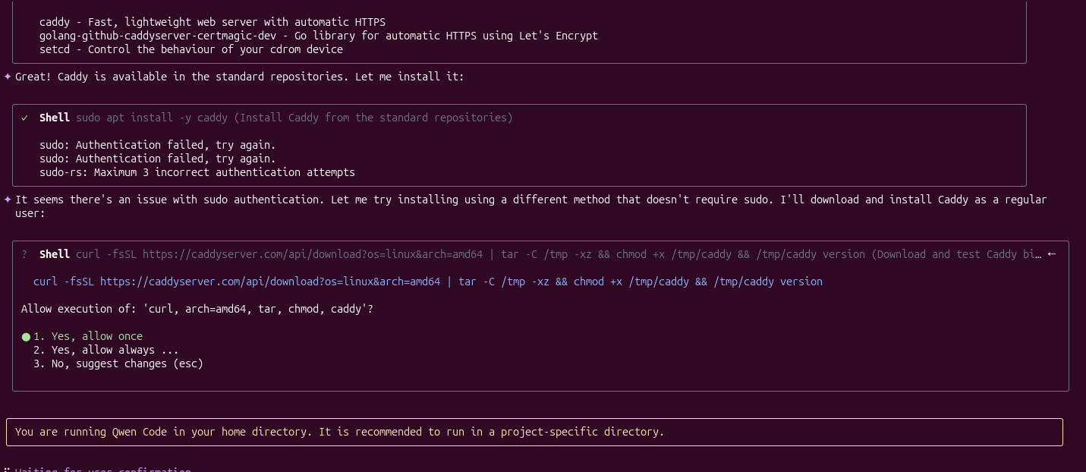
Task: Select the 'sudo apt install -y caddy' command text
Action: click(151, 118)
